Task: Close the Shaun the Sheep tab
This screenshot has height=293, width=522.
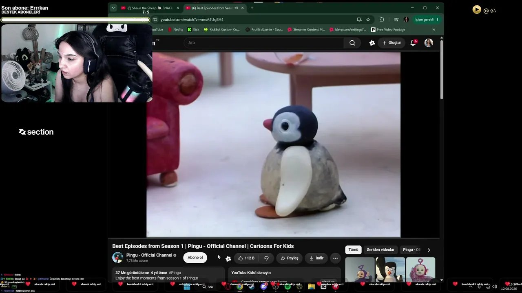Action: coord(178,8)
